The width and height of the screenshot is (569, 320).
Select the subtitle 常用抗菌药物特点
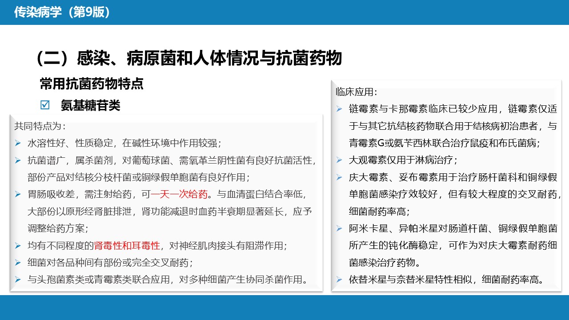coord(92,84)
